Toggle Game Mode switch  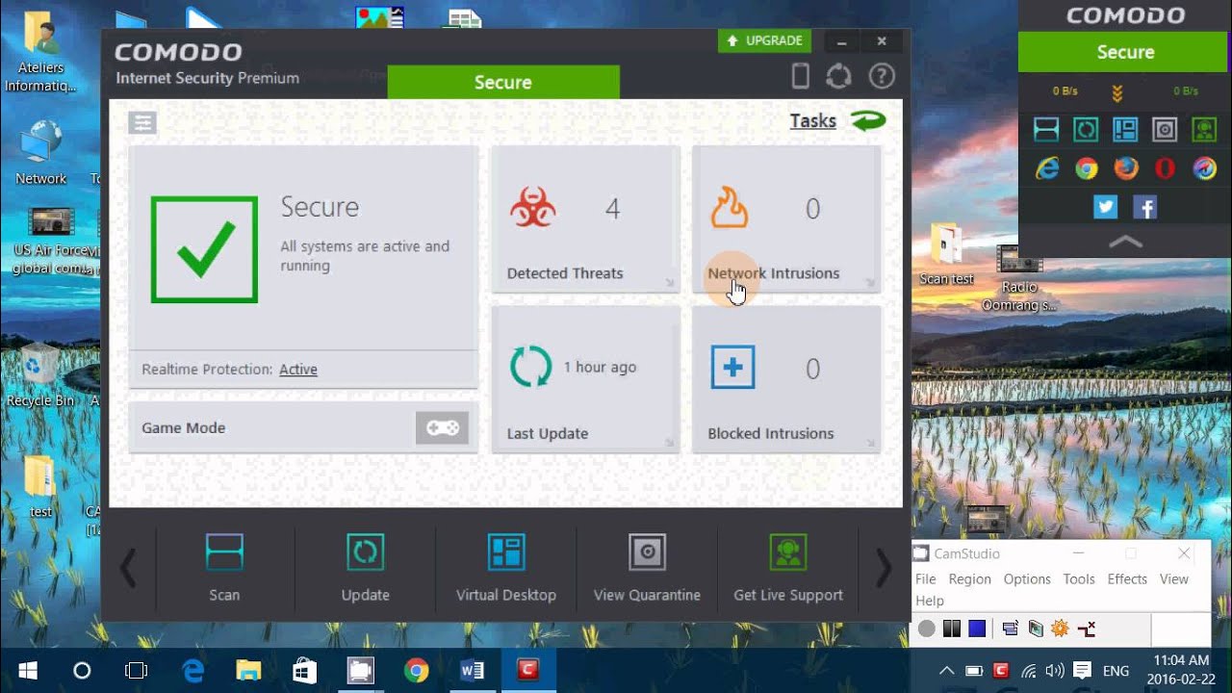coord(443,428)
